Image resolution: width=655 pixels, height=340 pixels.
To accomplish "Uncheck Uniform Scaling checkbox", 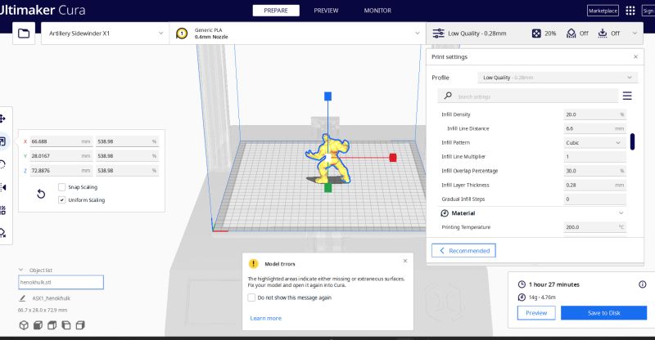I will 62,199.
